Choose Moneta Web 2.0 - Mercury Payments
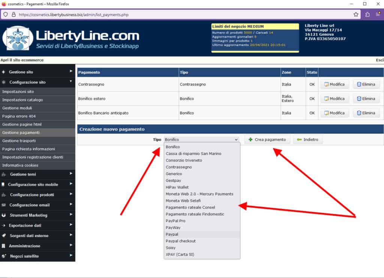This screenshot has height=278, width=384. [x=202, y=194]
